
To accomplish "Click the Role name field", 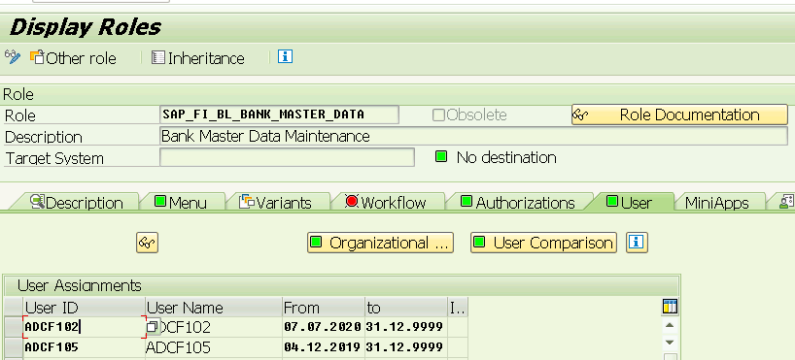I will [279, 115].
